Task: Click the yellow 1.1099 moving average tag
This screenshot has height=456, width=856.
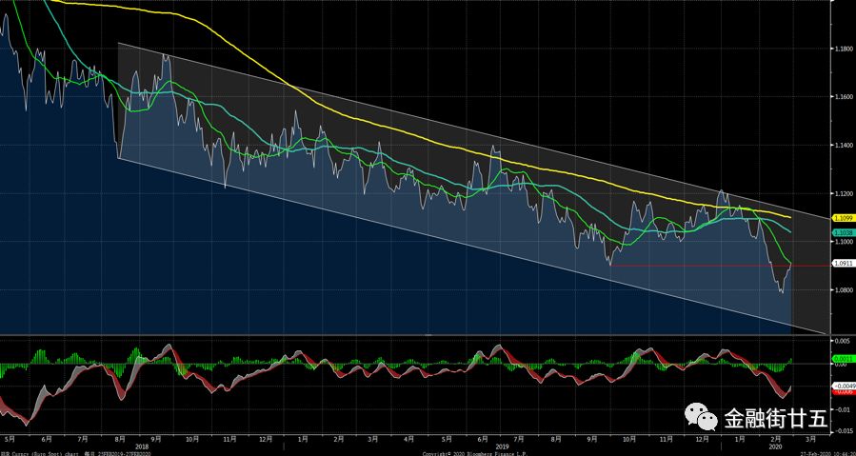Action: [843, 217]
